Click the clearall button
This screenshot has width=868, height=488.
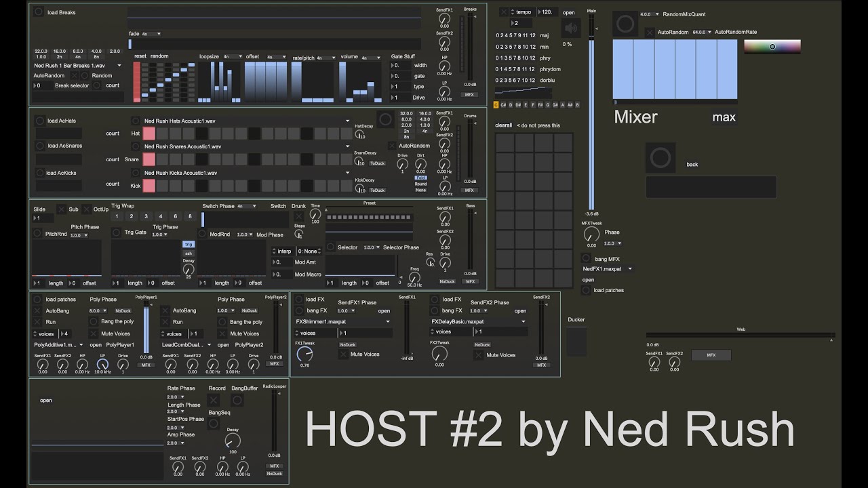point(504,125)
